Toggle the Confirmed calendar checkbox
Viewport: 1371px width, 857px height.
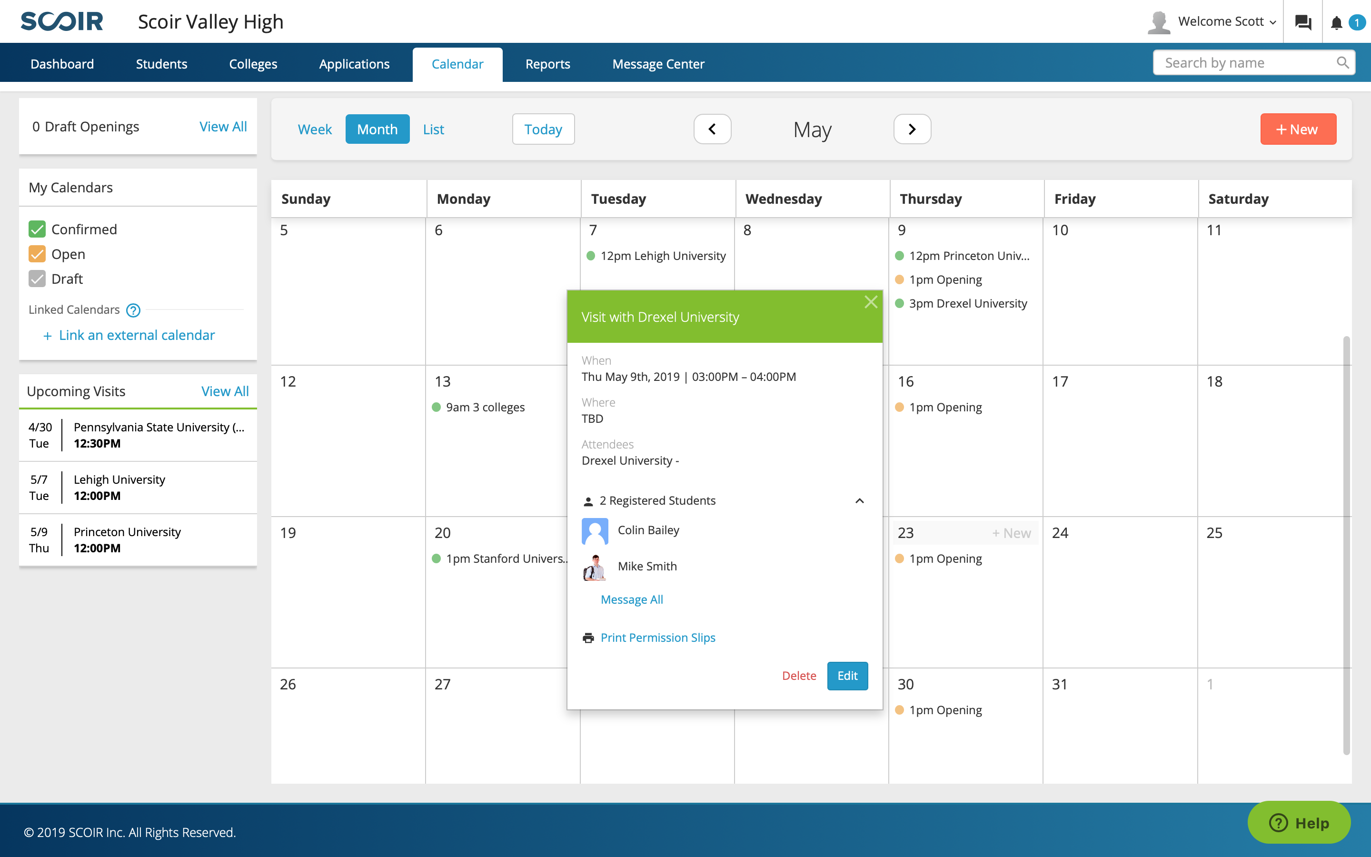click(37, 228)
